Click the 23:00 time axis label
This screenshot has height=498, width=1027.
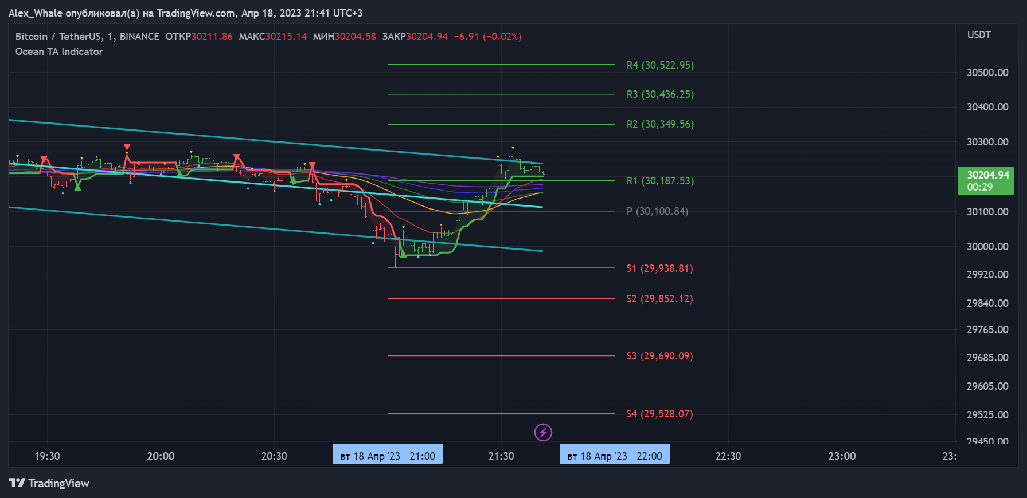coord(842,456)
